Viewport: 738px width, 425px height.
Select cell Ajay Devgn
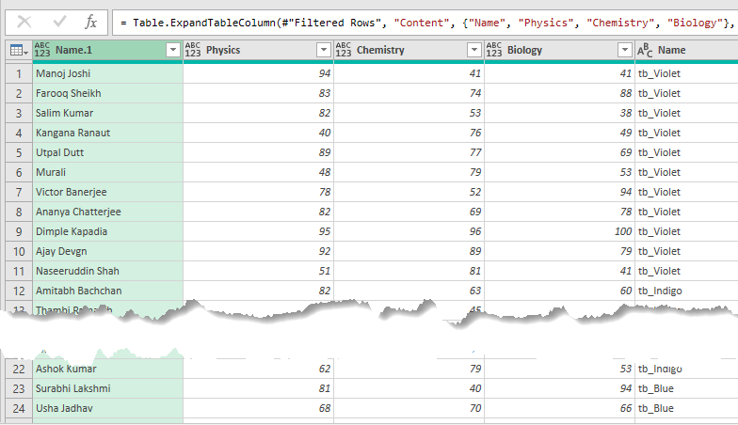[107, 251]
